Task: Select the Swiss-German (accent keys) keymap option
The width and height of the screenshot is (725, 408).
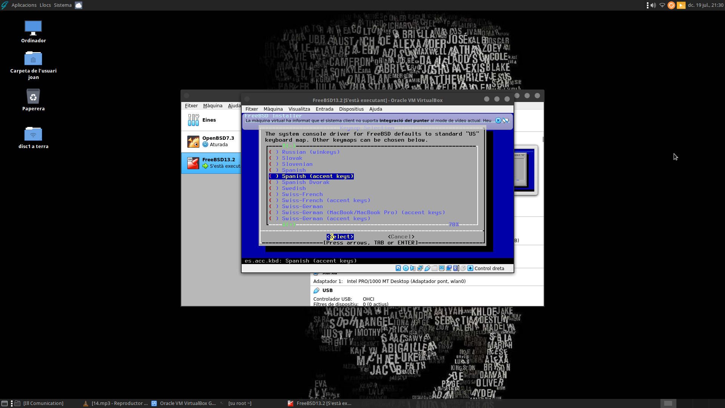Action: pos(319,219)
